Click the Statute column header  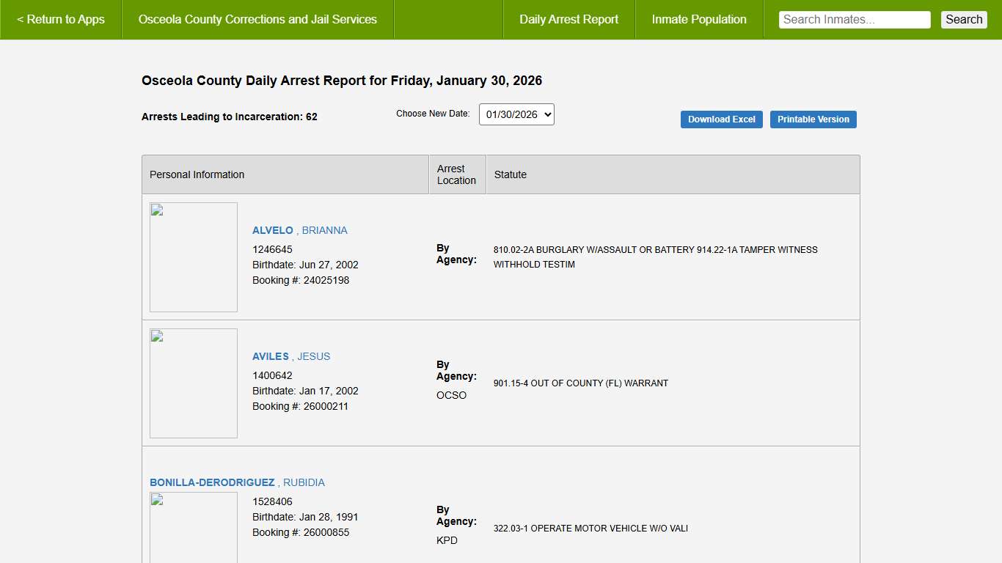pos(510,174)
